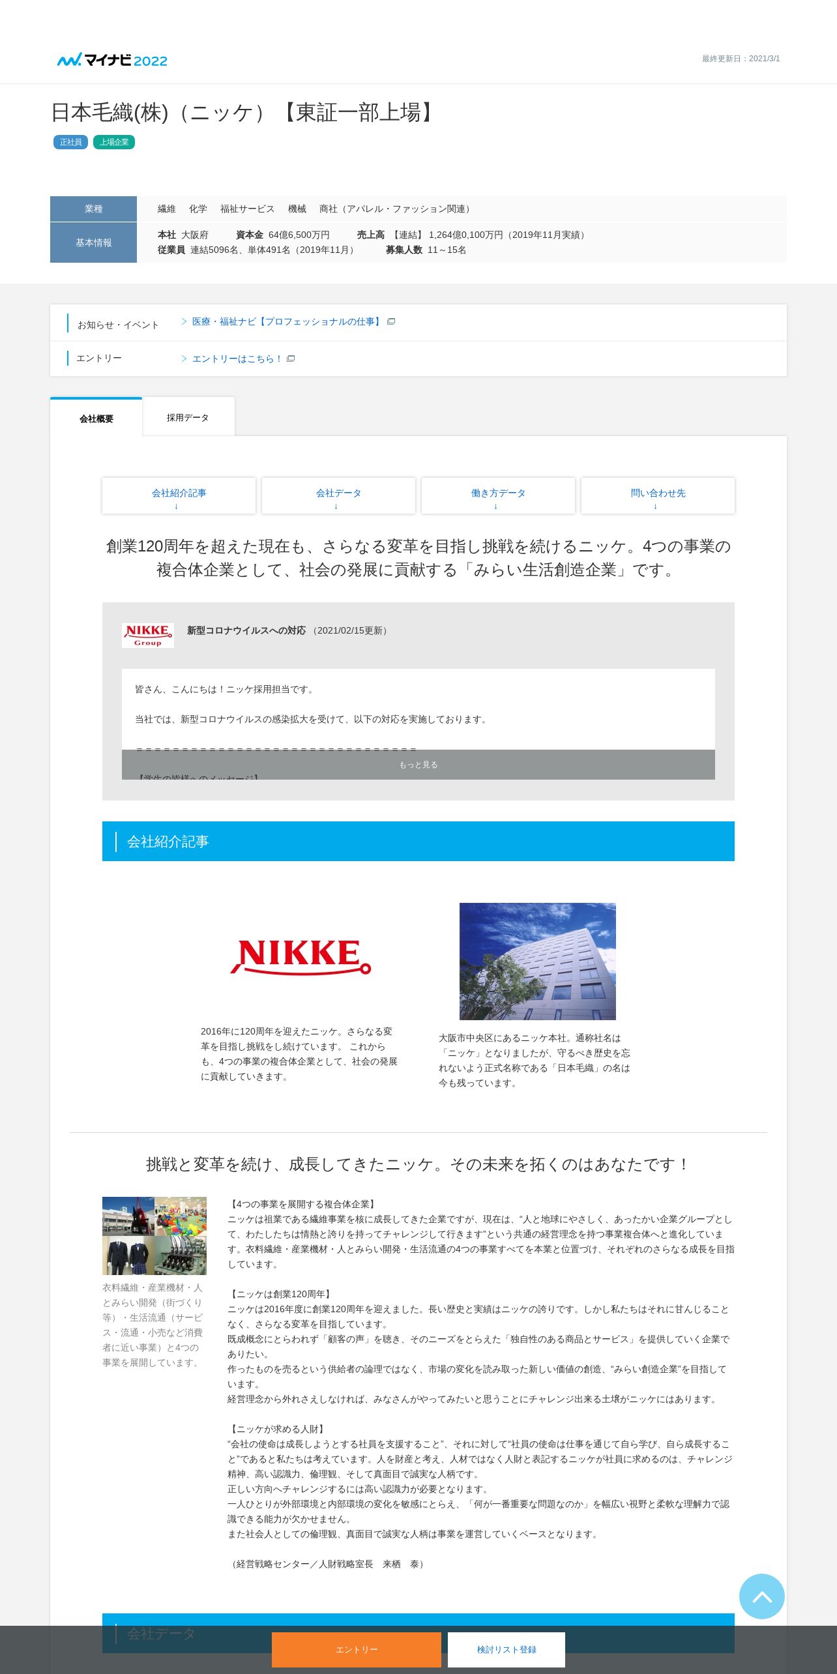This screenshot has height=1674, width=837.
Task: Click the 上場企業 badge
Action: click(114, 142)
